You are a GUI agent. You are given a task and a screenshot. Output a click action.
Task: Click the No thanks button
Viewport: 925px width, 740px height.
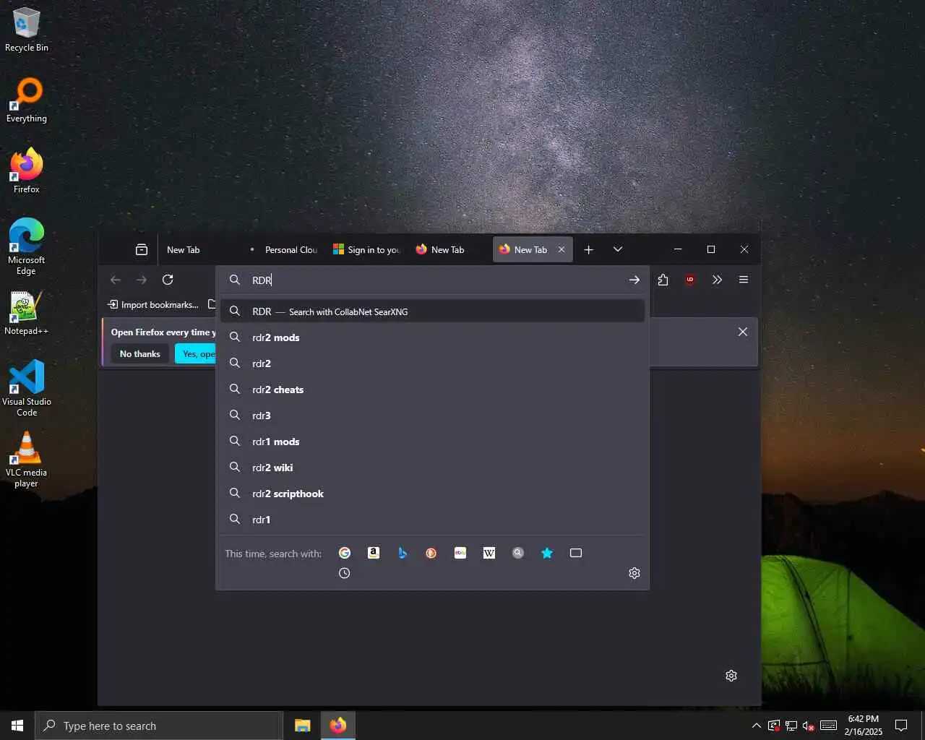139,354
